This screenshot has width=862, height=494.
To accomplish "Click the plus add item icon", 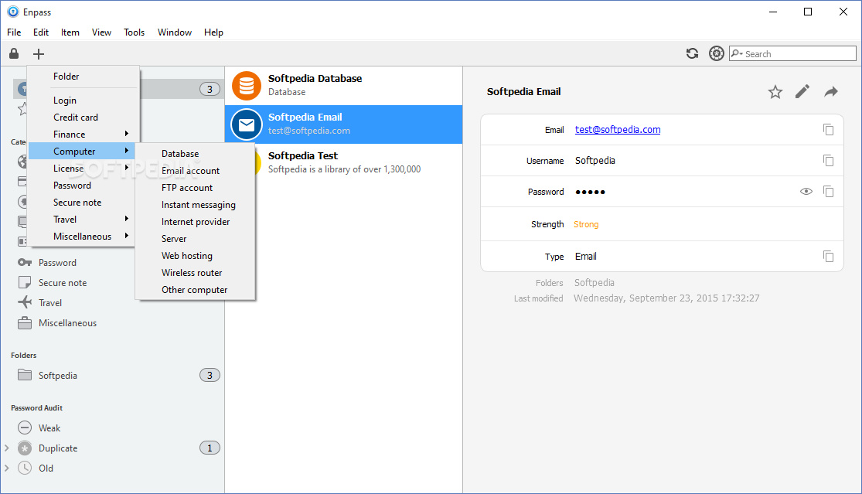I will pos(38,53).
